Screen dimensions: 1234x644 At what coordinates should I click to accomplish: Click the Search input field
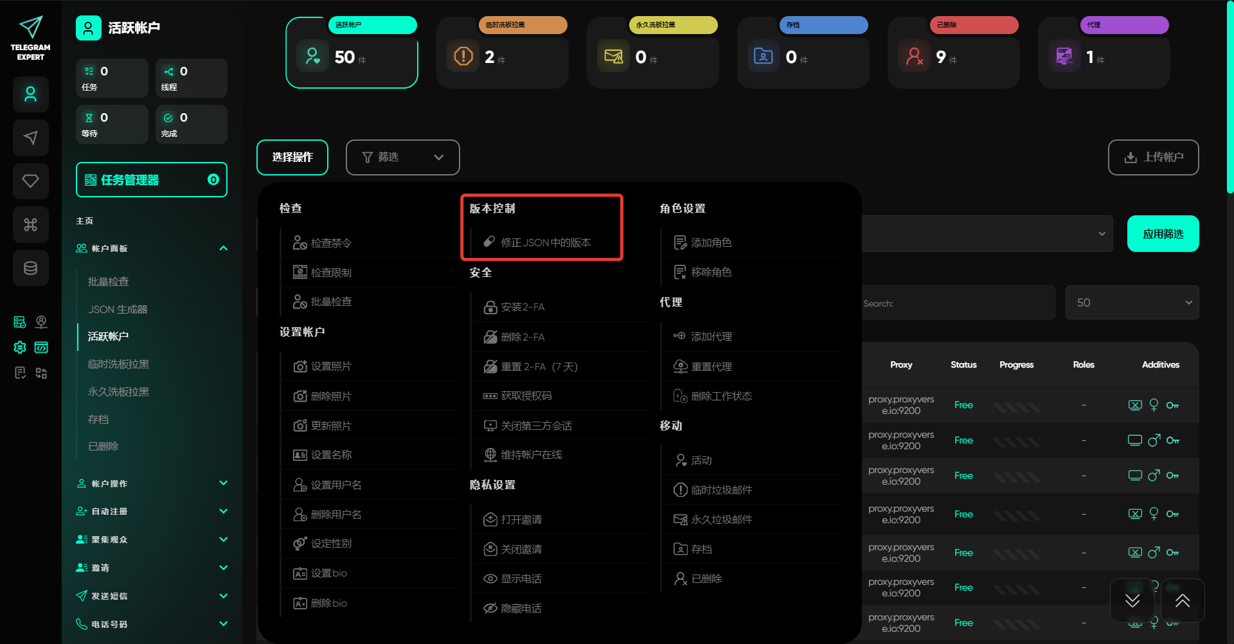tap(958, 303)
